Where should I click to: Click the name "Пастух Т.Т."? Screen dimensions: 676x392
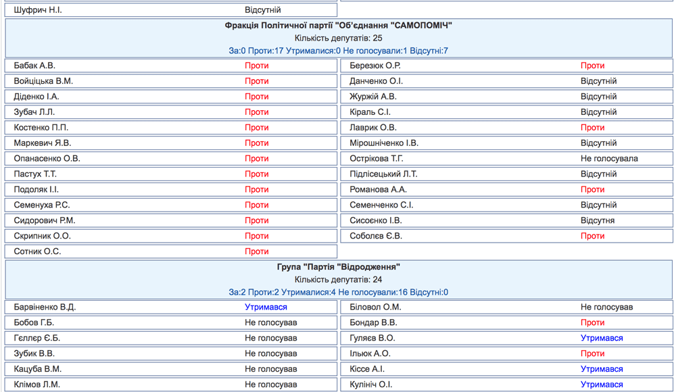click(x=35, y=174)
